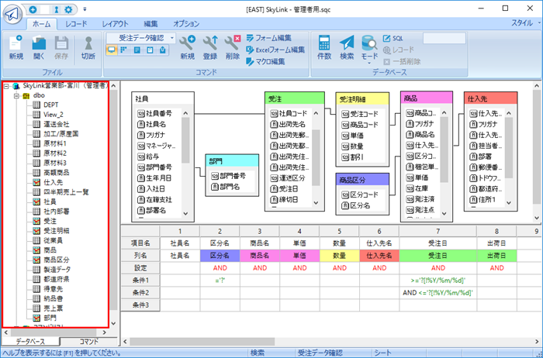The height and width of the screenshot is (358, 543).
Task: Click the plus icon in quick access toolbar
Action: tap(33, 9)
